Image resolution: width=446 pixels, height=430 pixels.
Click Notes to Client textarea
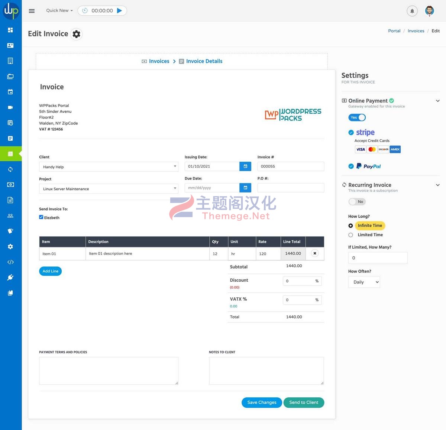(266, 371)
